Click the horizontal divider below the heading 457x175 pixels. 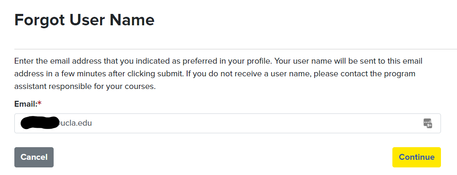click(x=235, y=49)
